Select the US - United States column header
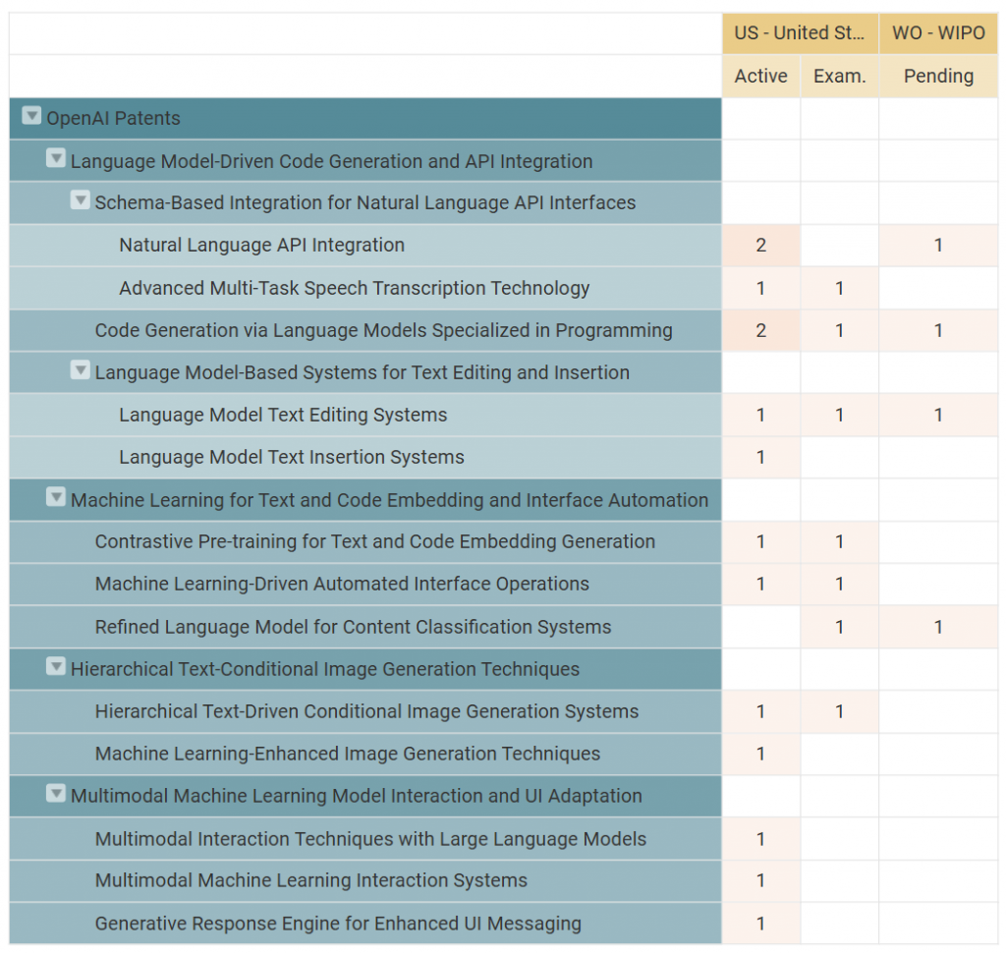The width and height of the screenshot is (1006, 954). click(800, 33)
